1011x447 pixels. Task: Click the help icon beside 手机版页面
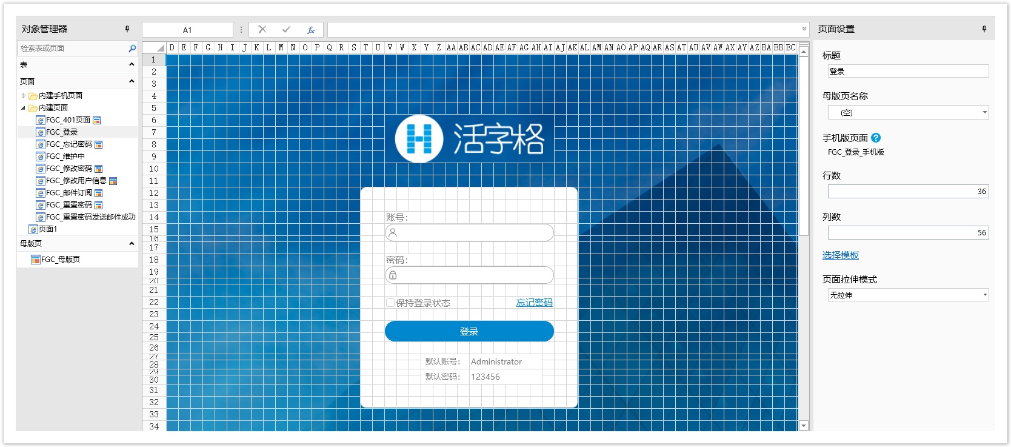876,138
